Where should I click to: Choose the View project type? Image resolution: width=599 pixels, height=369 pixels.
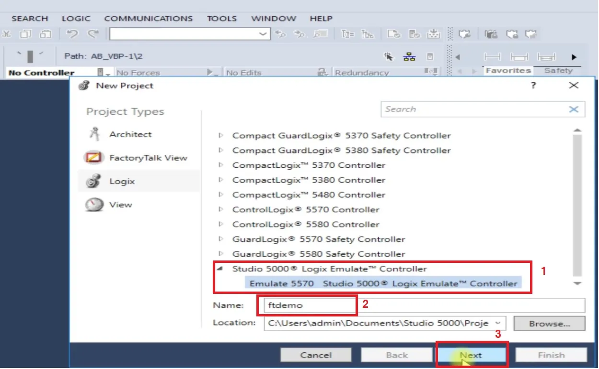point(120,205)
